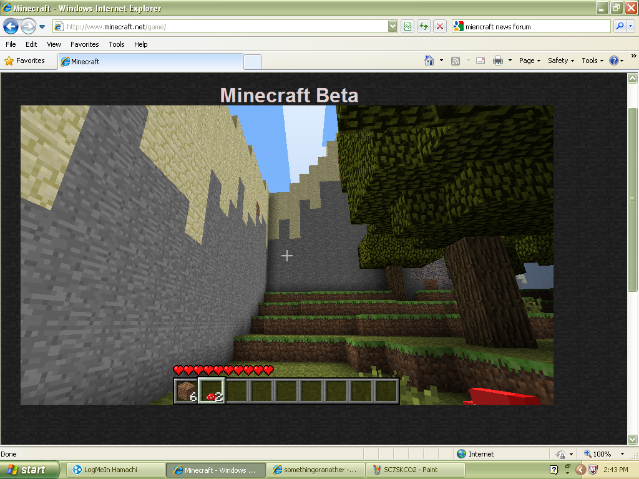Screen dimensions: 639x479
Task: Toggle Compatibility View icon
Action: [407, 27]
